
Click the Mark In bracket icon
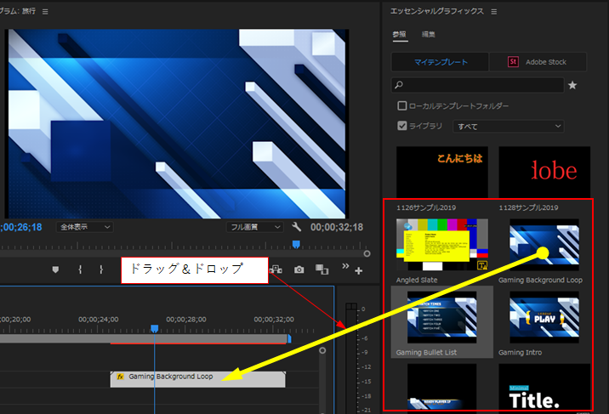[x=80, y=269]
